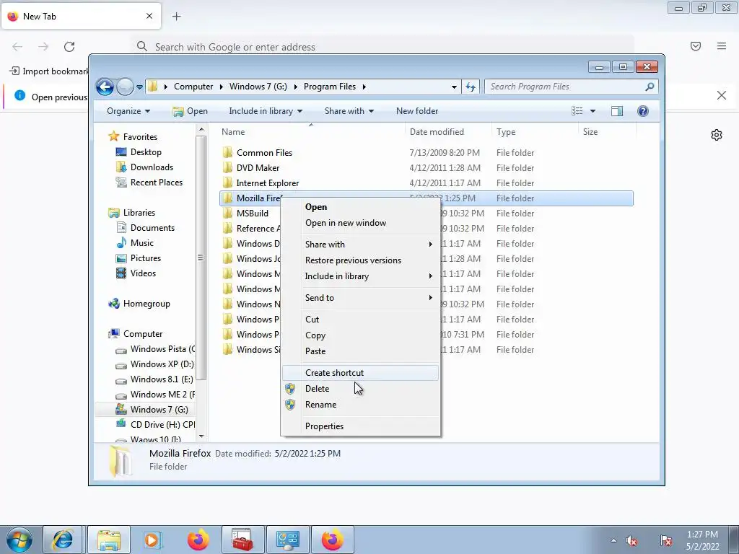The width and height of the screenshot is (739, 554).
Task: Expand the Send to submenu
Action: pyautogui.click(x=361, y=298)
